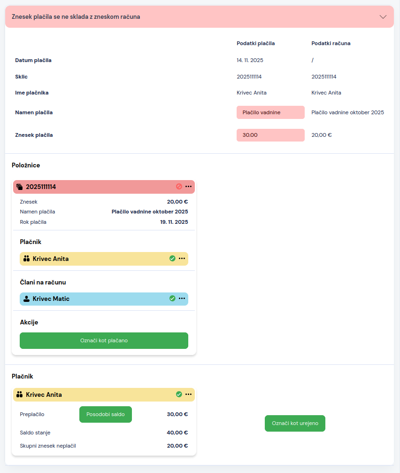400x473 pixels.
Task: Click the Znesek plačila field showing 30,00
Action: [x=270, y=135]
